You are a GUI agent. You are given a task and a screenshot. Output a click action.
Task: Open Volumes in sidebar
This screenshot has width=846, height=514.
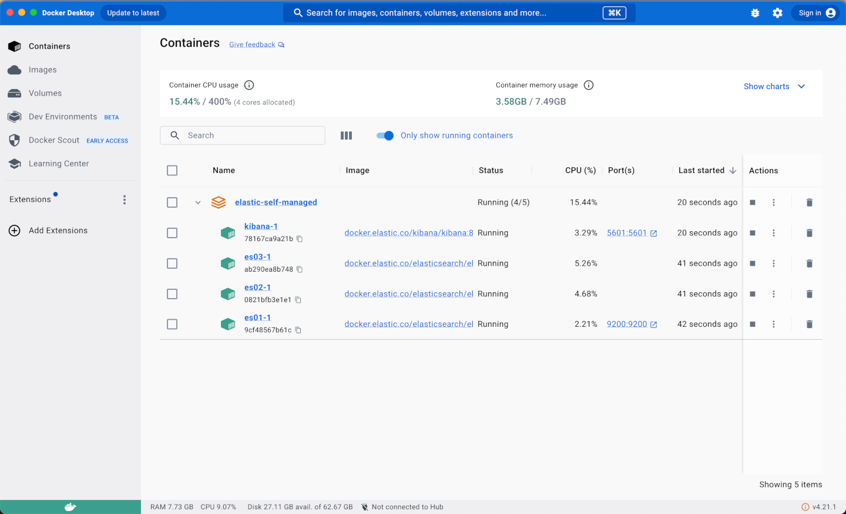(70, 93)
